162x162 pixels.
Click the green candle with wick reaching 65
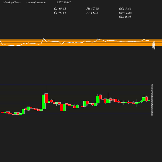click(x=108, y=101)
